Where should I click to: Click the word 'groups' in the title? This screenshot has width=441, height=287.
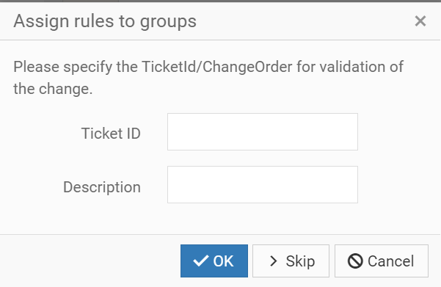[168, 23]
